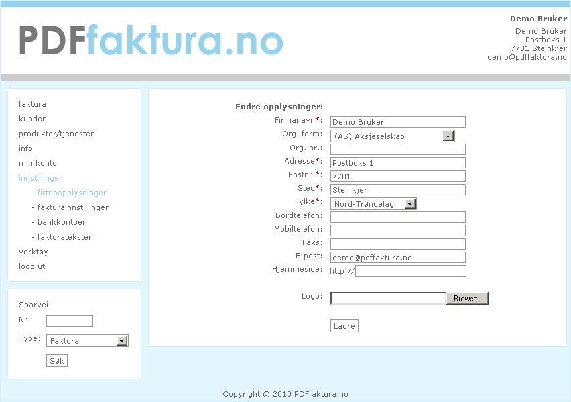Focus the Firmanavn input field

click(398, 122)
